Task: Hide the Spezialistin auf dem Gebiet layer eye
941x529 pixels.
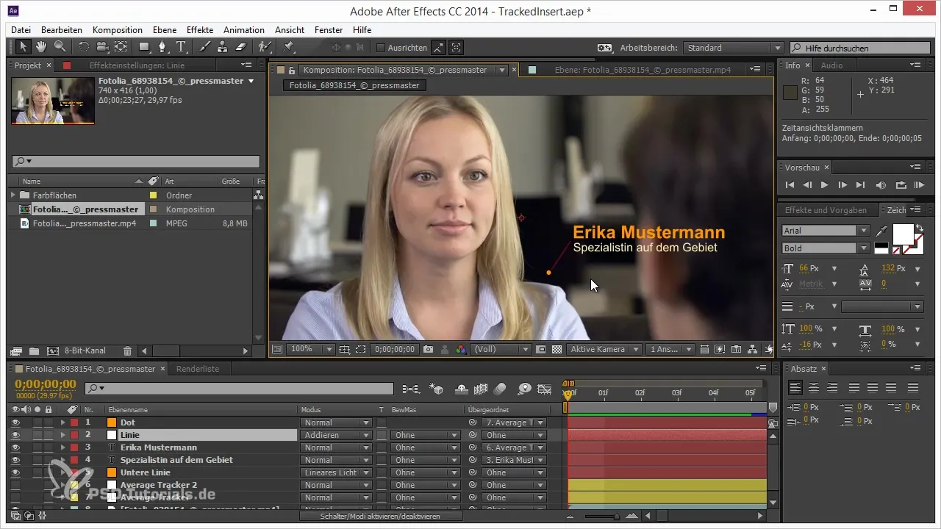Action: (x=15, y=460)
